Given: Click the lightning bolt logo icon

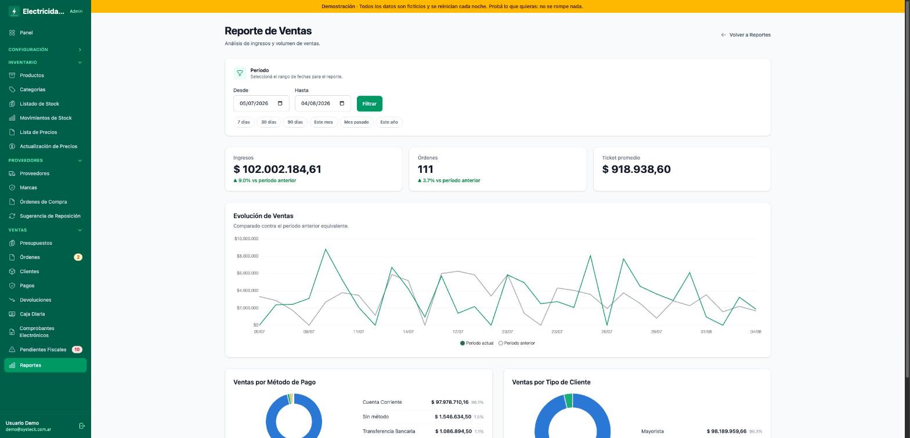Looking at the screenshot, I should point(14,12).
